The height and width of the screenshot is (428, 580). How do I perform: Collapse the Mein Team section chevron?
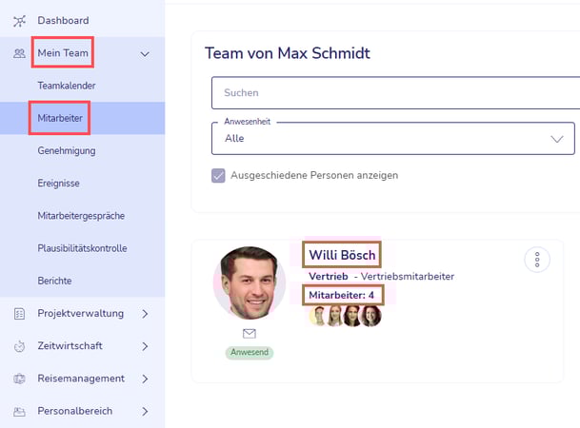pos(145,54)
